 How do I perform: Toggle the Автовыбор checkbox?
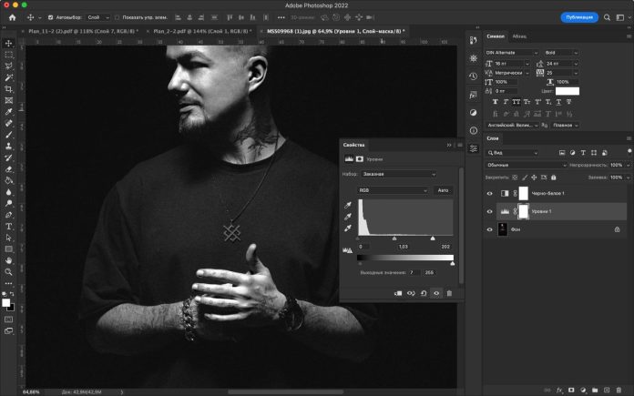[x=50, y=17]
